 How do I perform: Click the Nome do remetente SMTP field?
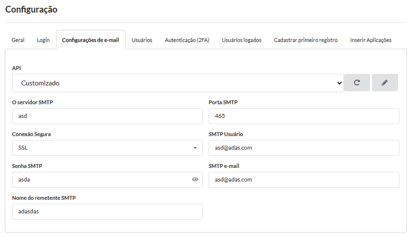pyautogui.click(x=107, y=211)
